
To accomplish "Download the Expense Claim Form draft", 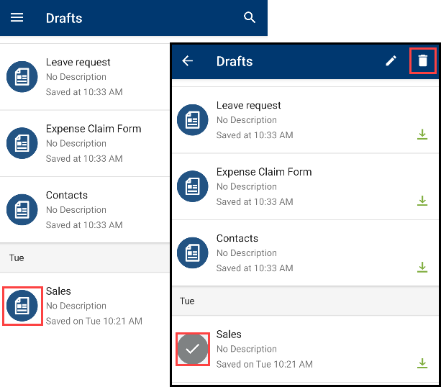I will point(422,201).
